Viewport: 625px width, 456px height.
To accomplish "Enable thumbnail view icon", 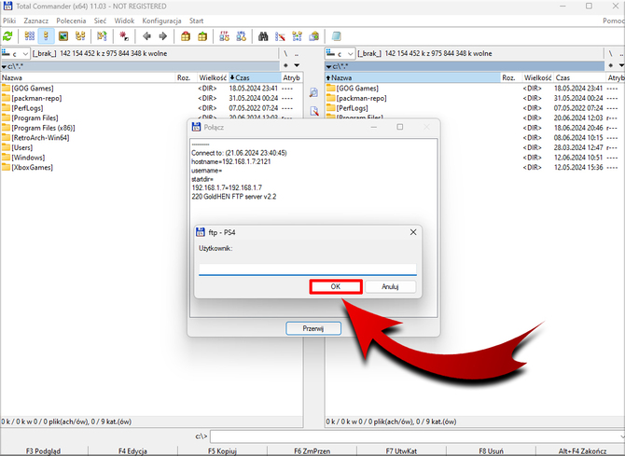I will (x=63, y=36).
